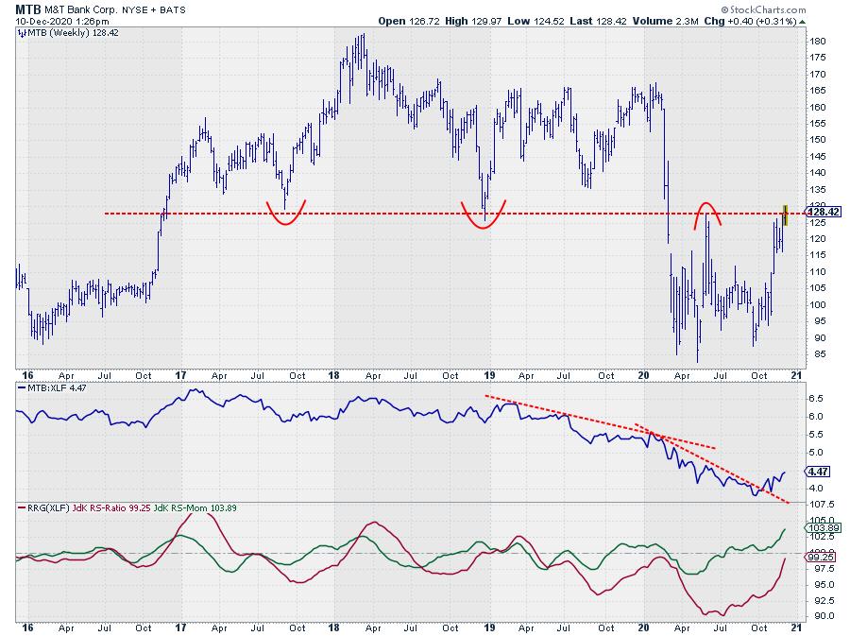Click the green 103.89 momentum value tag
850x636 pixels.
tap(818, 529)
